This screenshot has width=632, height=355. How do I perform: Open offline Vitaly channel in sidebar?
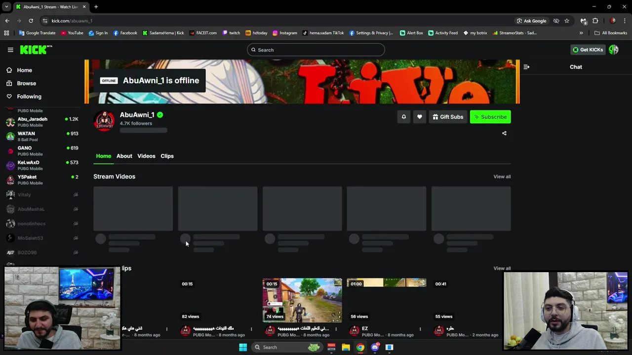pyautogui.click(x=42, y=195)
